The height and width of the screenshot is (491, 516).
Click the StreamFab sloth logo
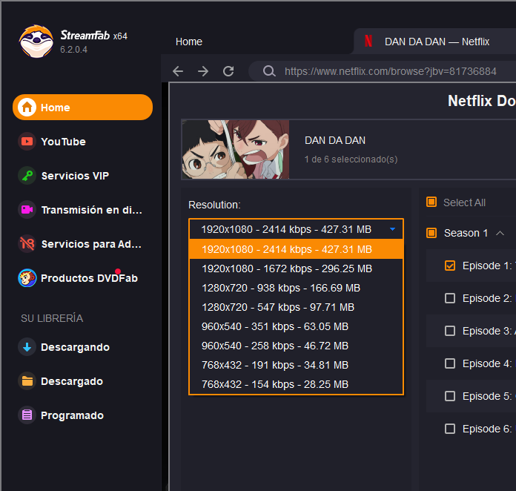pyautogui.click(x=36, y=41)
